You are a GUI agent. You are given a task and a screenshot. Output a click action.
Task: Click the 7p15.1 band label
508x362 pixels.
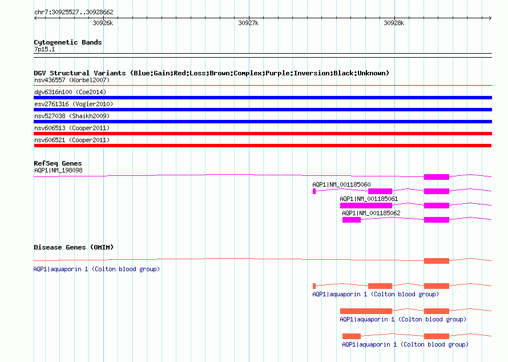(x=45, y=49)
